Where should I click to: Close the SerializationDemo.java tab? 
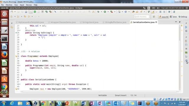pos(156,22)
